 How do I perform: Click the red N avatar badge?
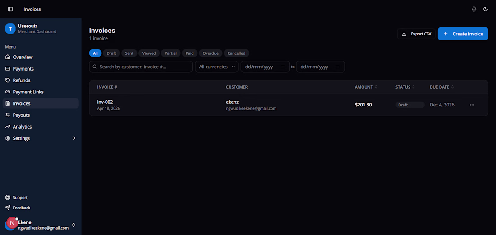coord(12,223)
